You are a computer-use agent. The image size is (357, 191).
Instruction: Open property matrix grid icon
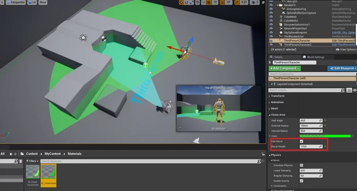(x=349, y=90)
